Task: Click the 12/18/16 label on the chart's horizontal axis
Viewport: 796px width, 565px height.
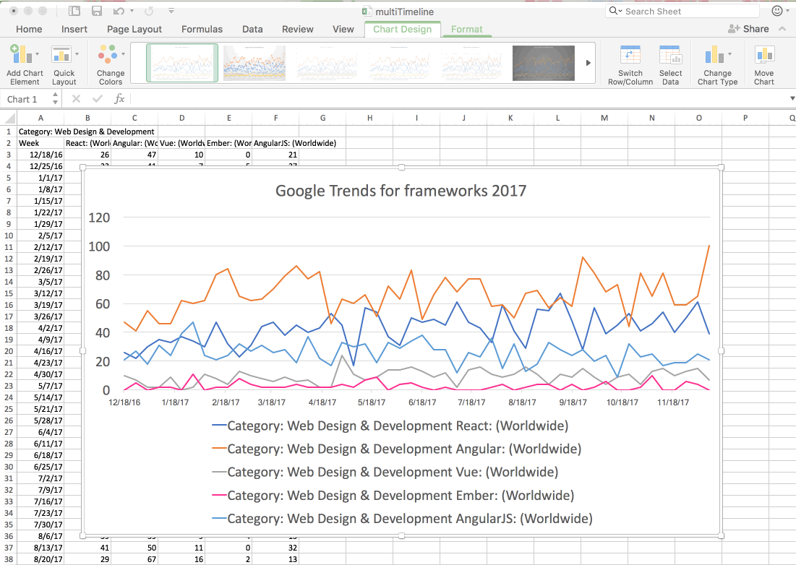Action: point(125,402)
